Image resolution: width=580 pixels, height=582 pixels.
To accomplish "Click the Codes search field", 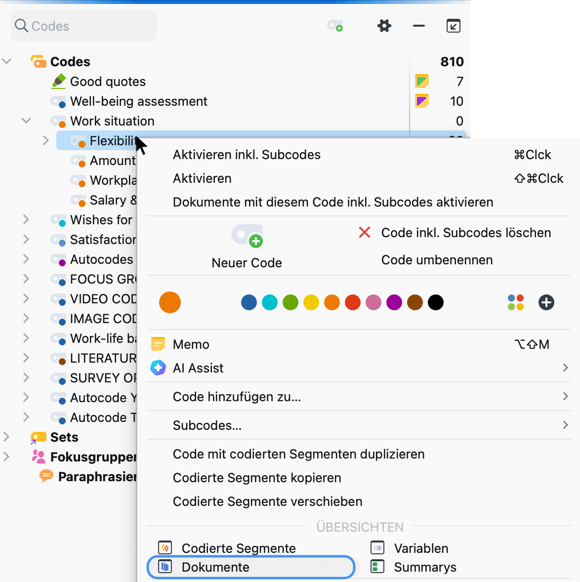I will tap(84, 26).
